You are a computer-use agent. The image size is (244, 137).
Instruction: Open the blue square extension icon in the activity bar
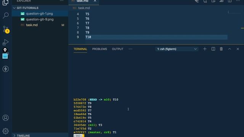click(x=5, y=56)
